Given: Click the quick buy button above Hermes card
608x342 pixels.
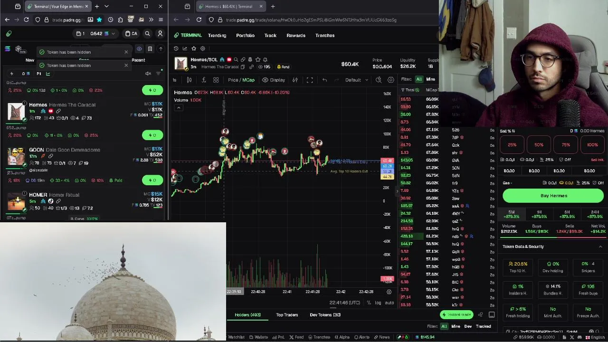Looking at the screenshot, I should (x=152, y=90).
